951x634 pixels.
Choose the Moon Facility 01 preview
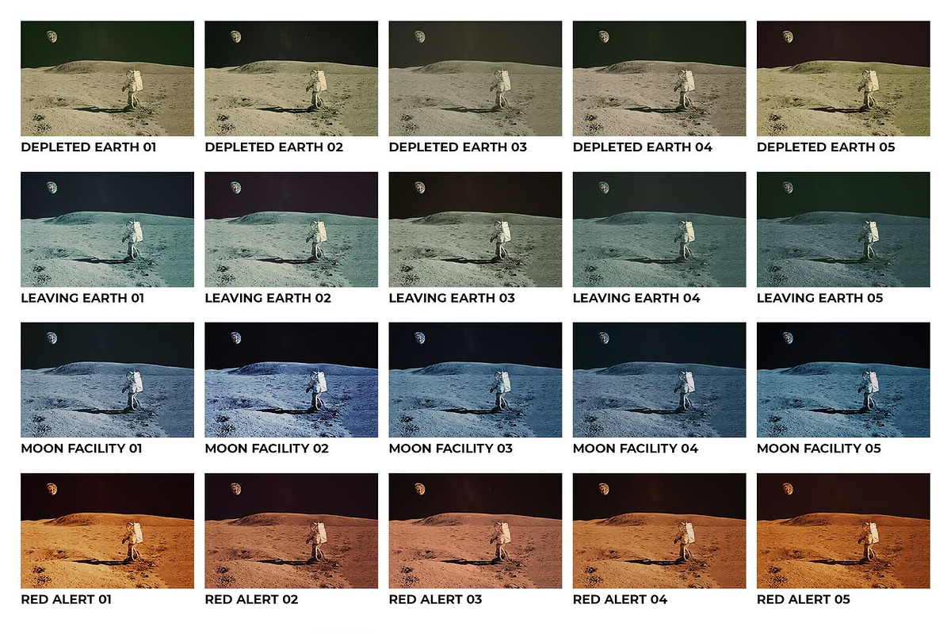[x=107, y=380]
